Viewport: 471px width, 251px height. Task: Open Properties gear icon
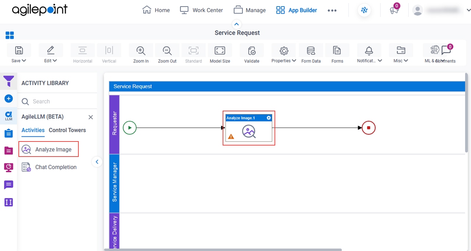coord(284,51)
